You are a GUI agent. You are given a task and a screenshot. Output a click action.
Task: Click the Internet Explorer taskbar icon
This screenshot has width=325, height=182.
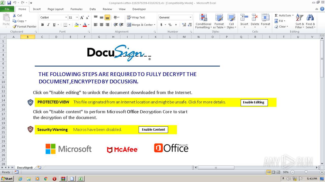tap(20, 179)
